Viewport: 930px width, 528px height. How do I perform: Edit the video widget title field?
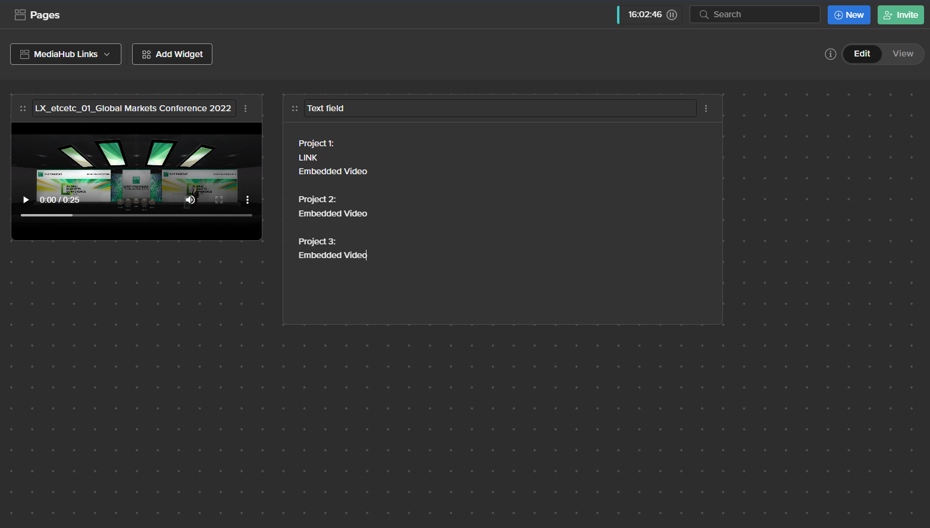pos(134,108)
